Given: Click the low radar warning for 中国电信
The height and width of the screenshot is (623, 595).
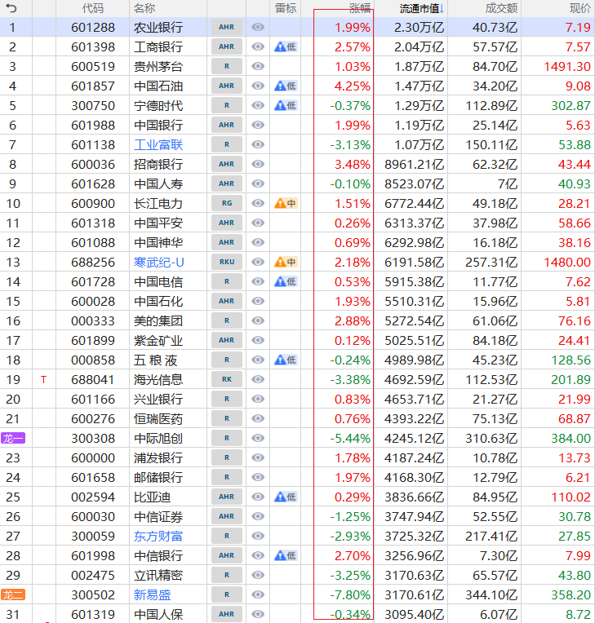Looking at the screenshot, I should [286, 281].
